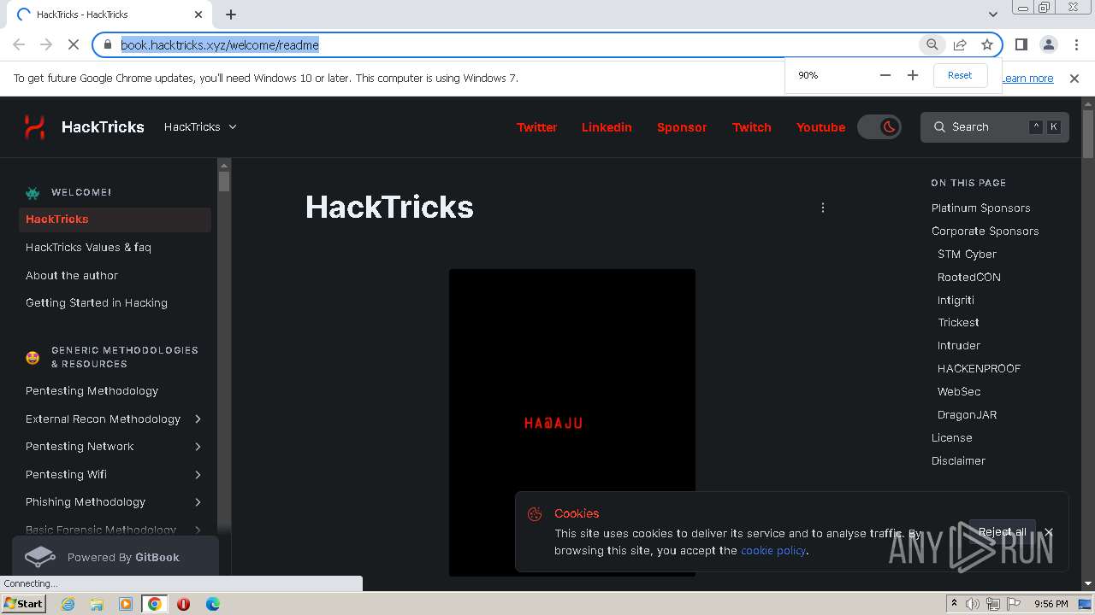Select the HackTricks browser tab
Image resolution: width=1095 pixels, height=615 pixels.
click(109, 15)
